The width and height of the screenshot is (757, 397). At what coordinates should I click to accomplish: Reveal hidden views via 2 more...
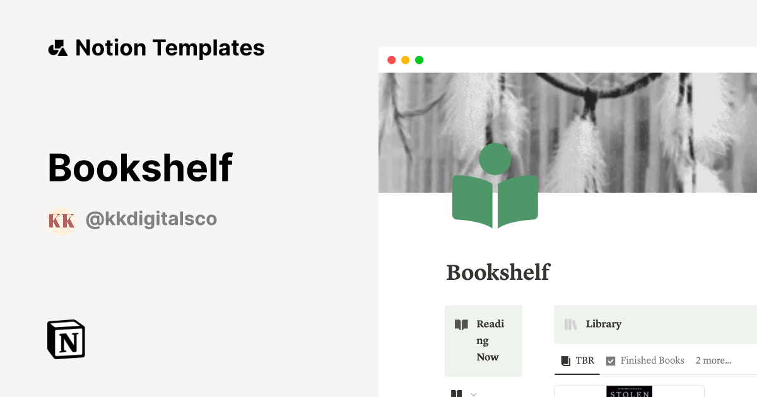tap(713, 360)
